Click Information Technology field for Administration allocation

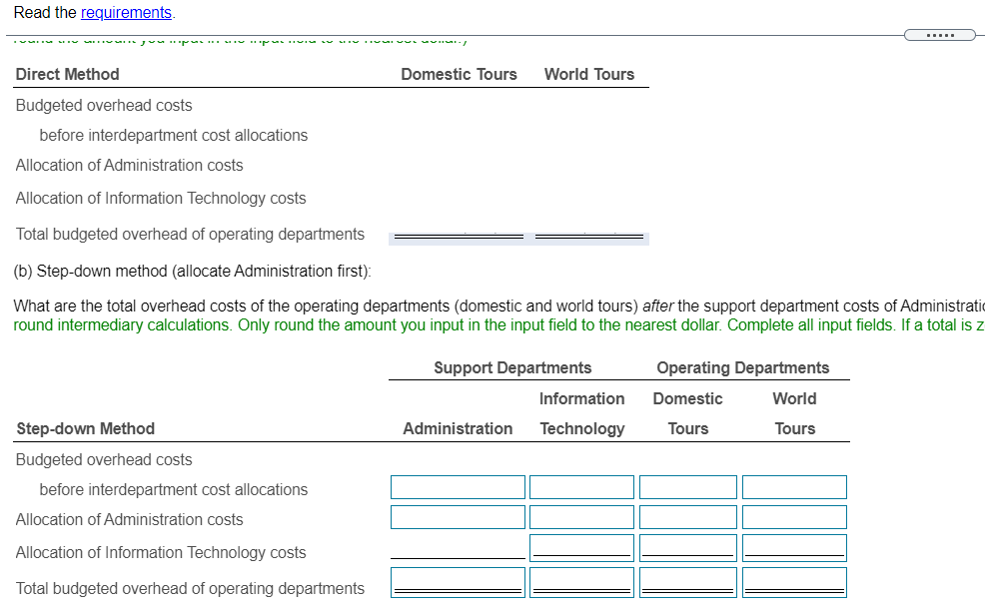tap(581, 516)
